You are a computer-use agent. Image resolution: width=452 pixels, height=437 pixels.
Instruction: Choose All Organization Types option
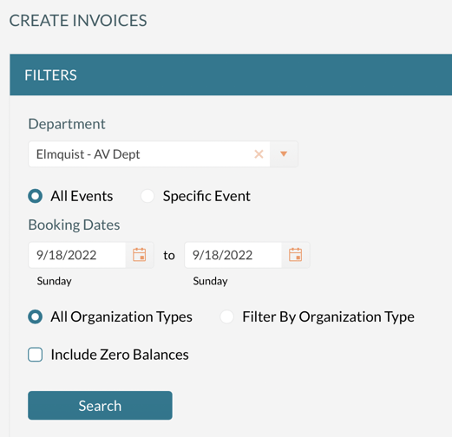36,316
